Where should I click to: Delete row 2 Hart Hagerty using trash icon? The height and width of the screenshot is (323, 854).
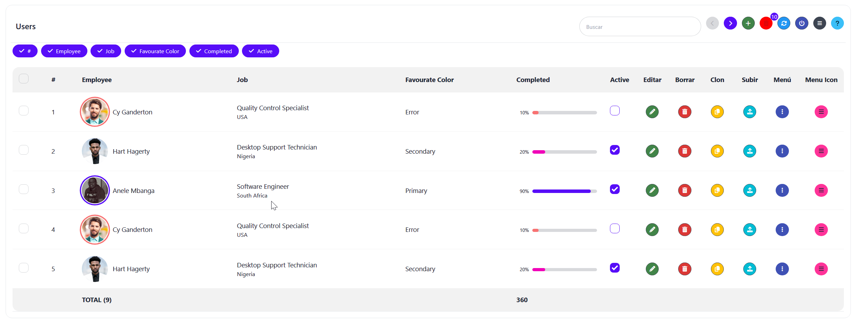[x=684, y=151]
